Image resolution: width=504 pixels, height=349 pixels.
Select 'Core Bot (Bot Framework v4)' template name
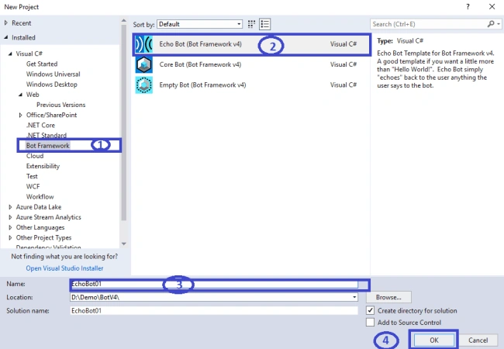(200, 64)
